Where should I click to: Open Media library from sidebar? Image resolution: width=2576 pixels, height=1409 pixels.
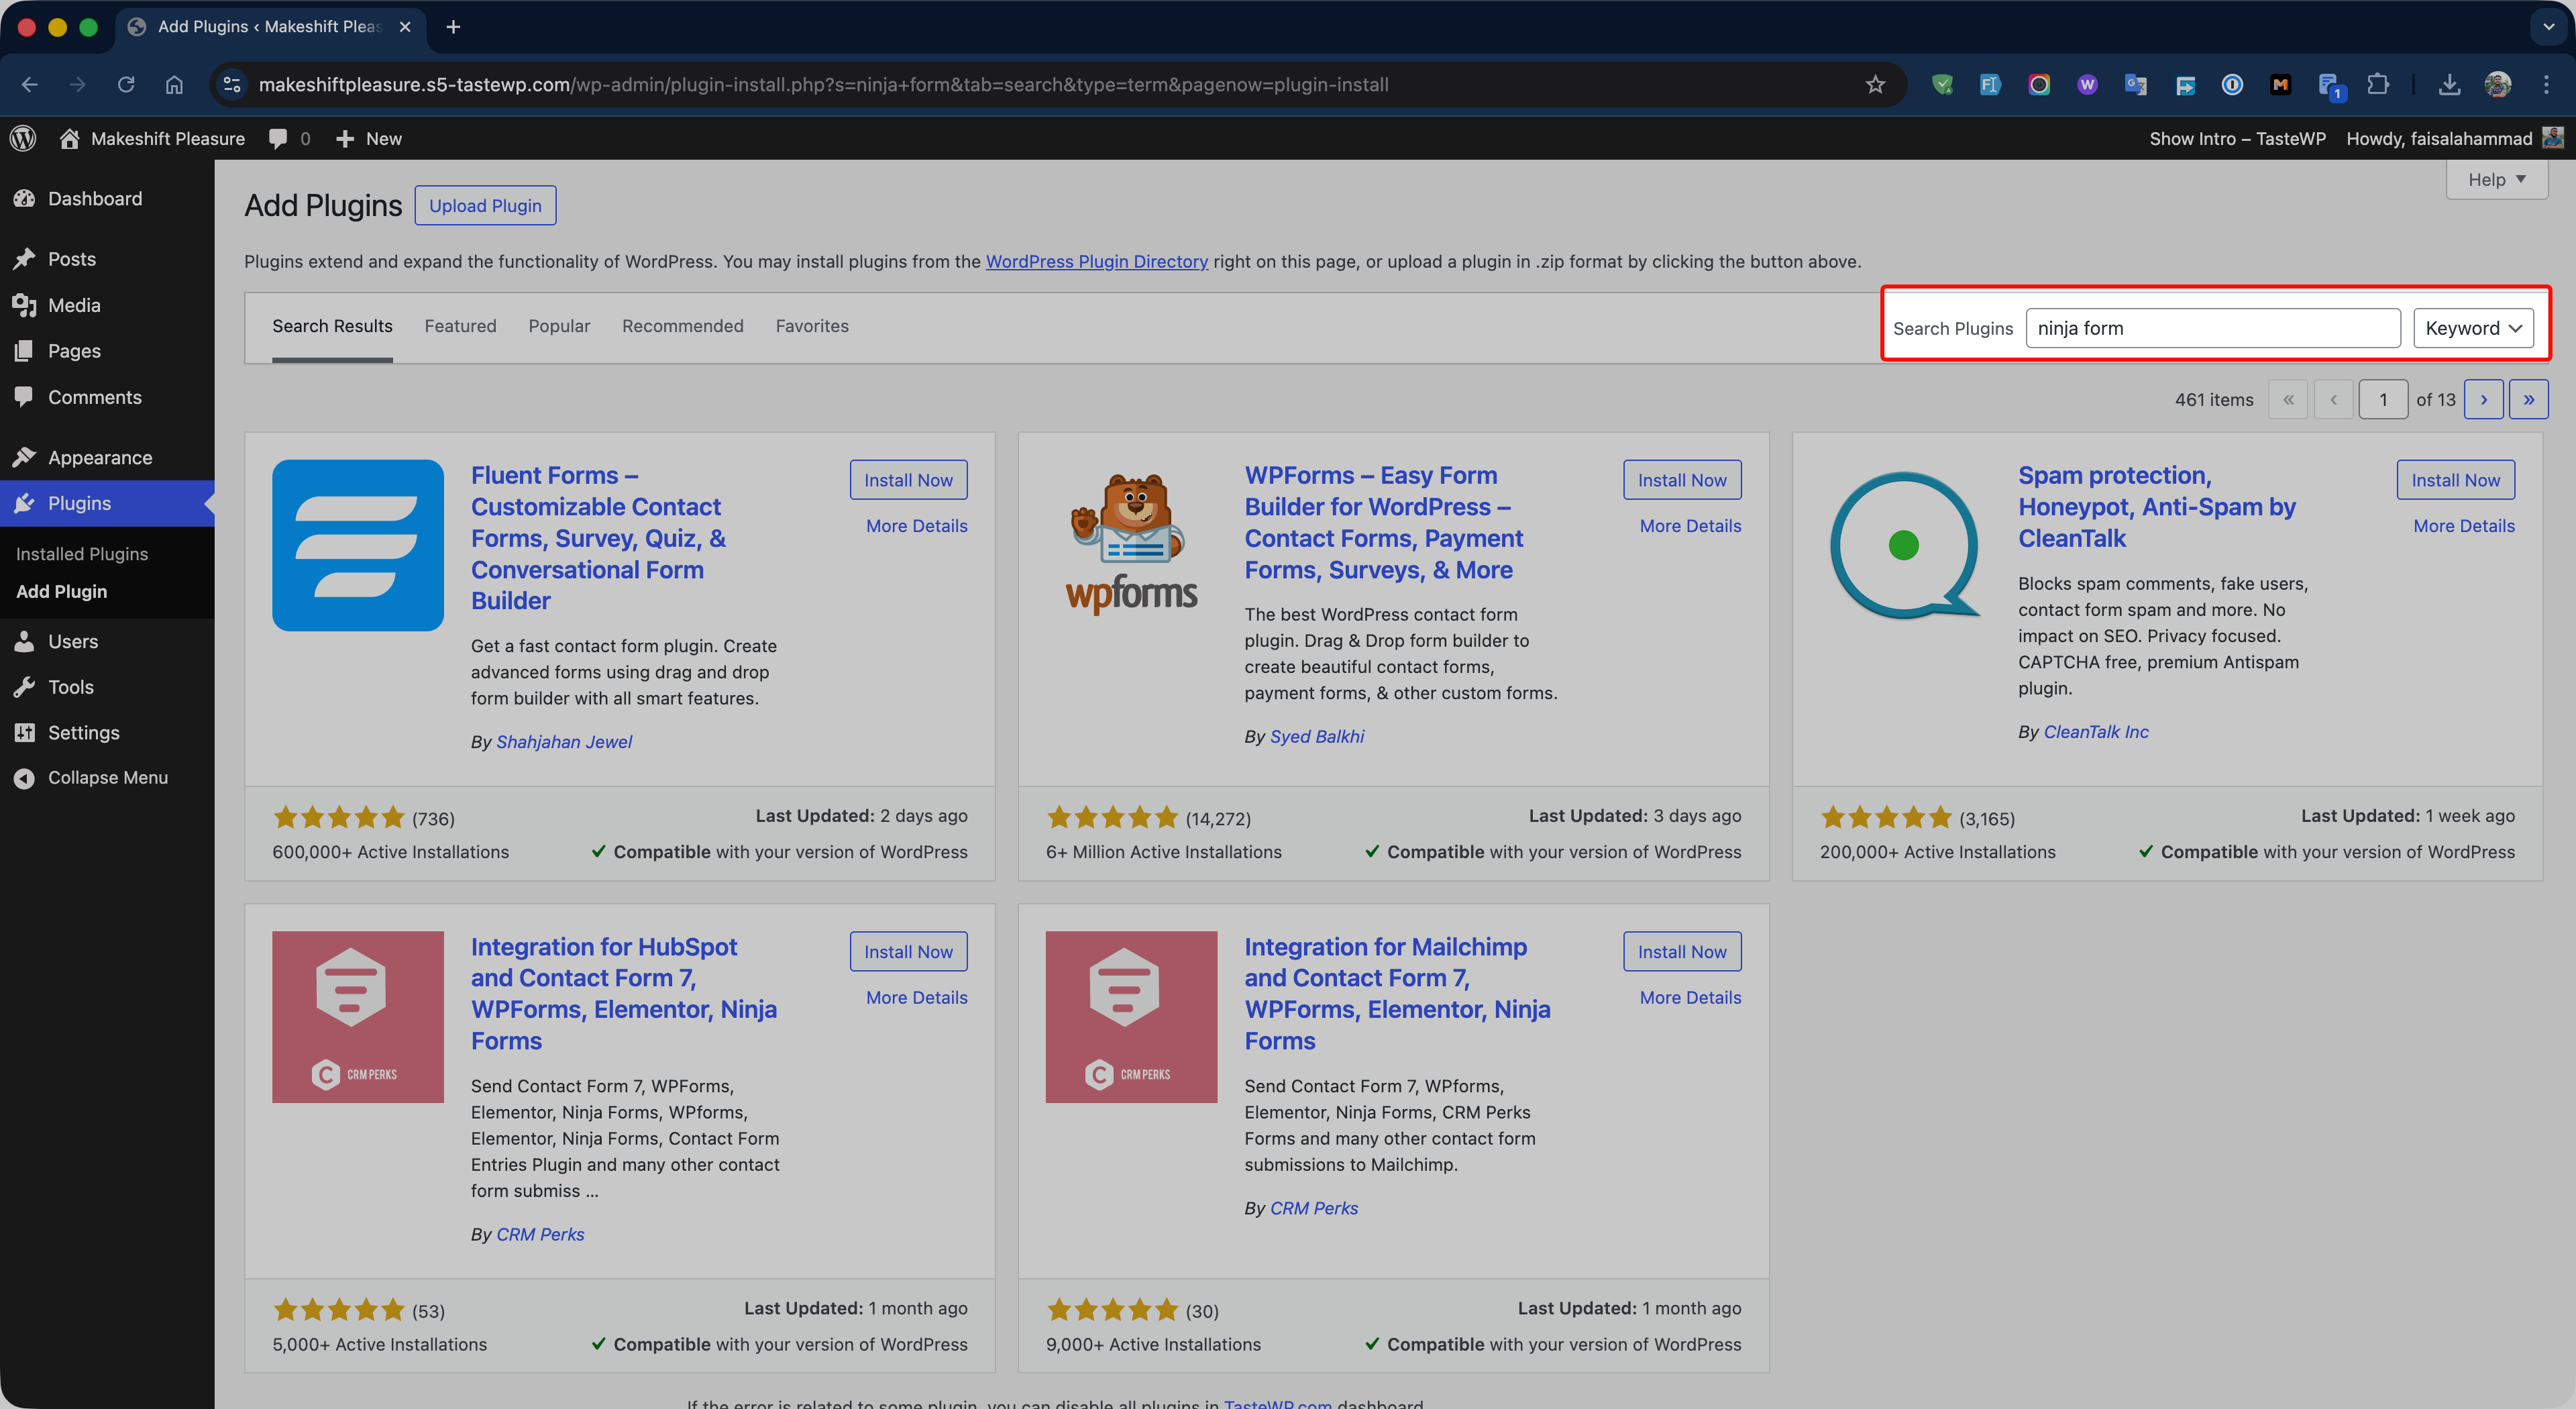click(x=74, y=305)
